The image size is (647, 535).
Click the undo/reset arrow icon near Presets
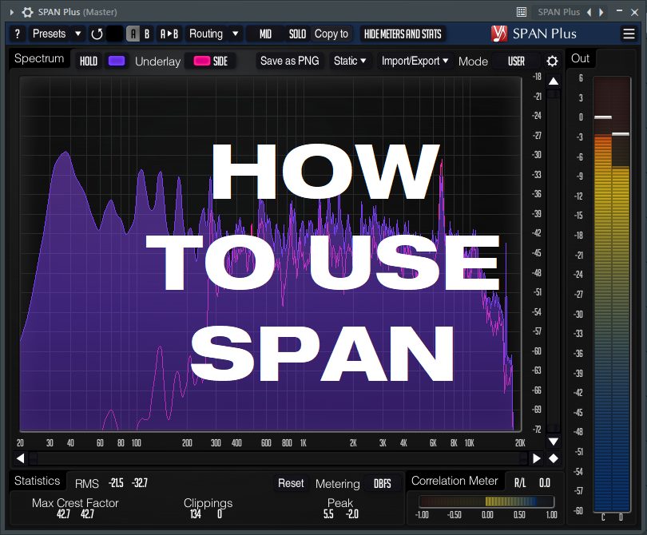[97, 34]
